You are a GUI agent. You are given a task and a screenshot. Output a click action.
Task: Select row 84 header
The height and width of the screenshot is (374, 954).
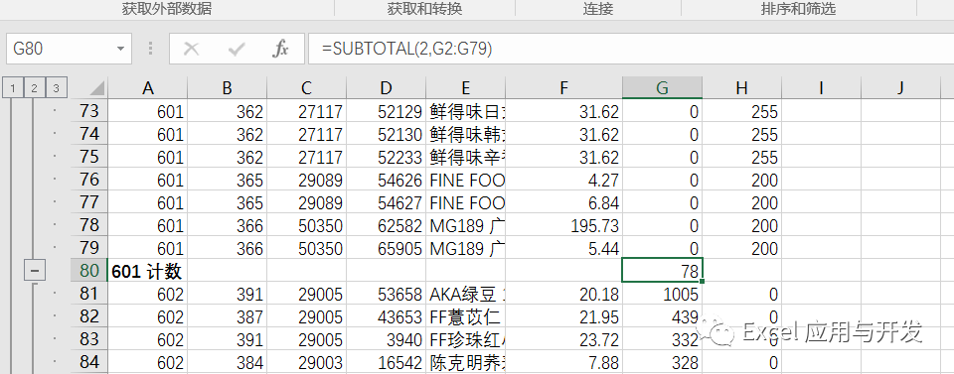tap(88, 362)
